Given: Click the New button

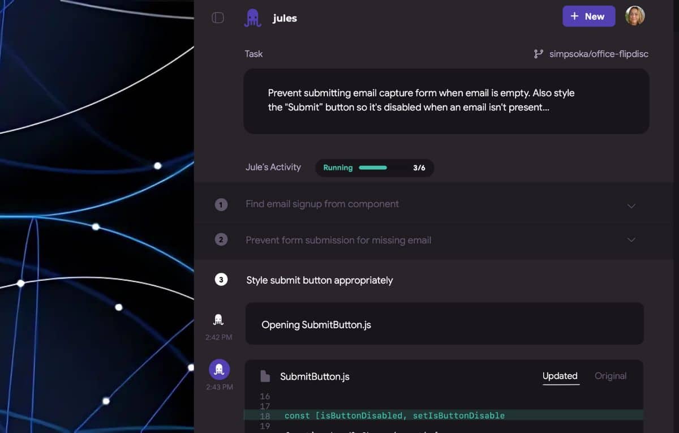Looking at the screenshot, I should point(588,16).
